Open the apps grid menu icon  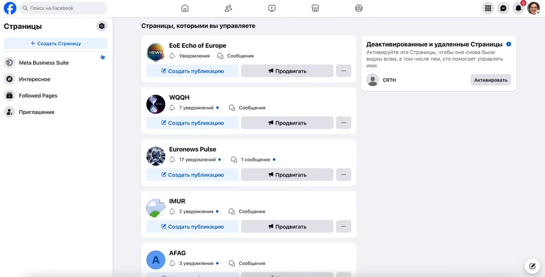488,8
